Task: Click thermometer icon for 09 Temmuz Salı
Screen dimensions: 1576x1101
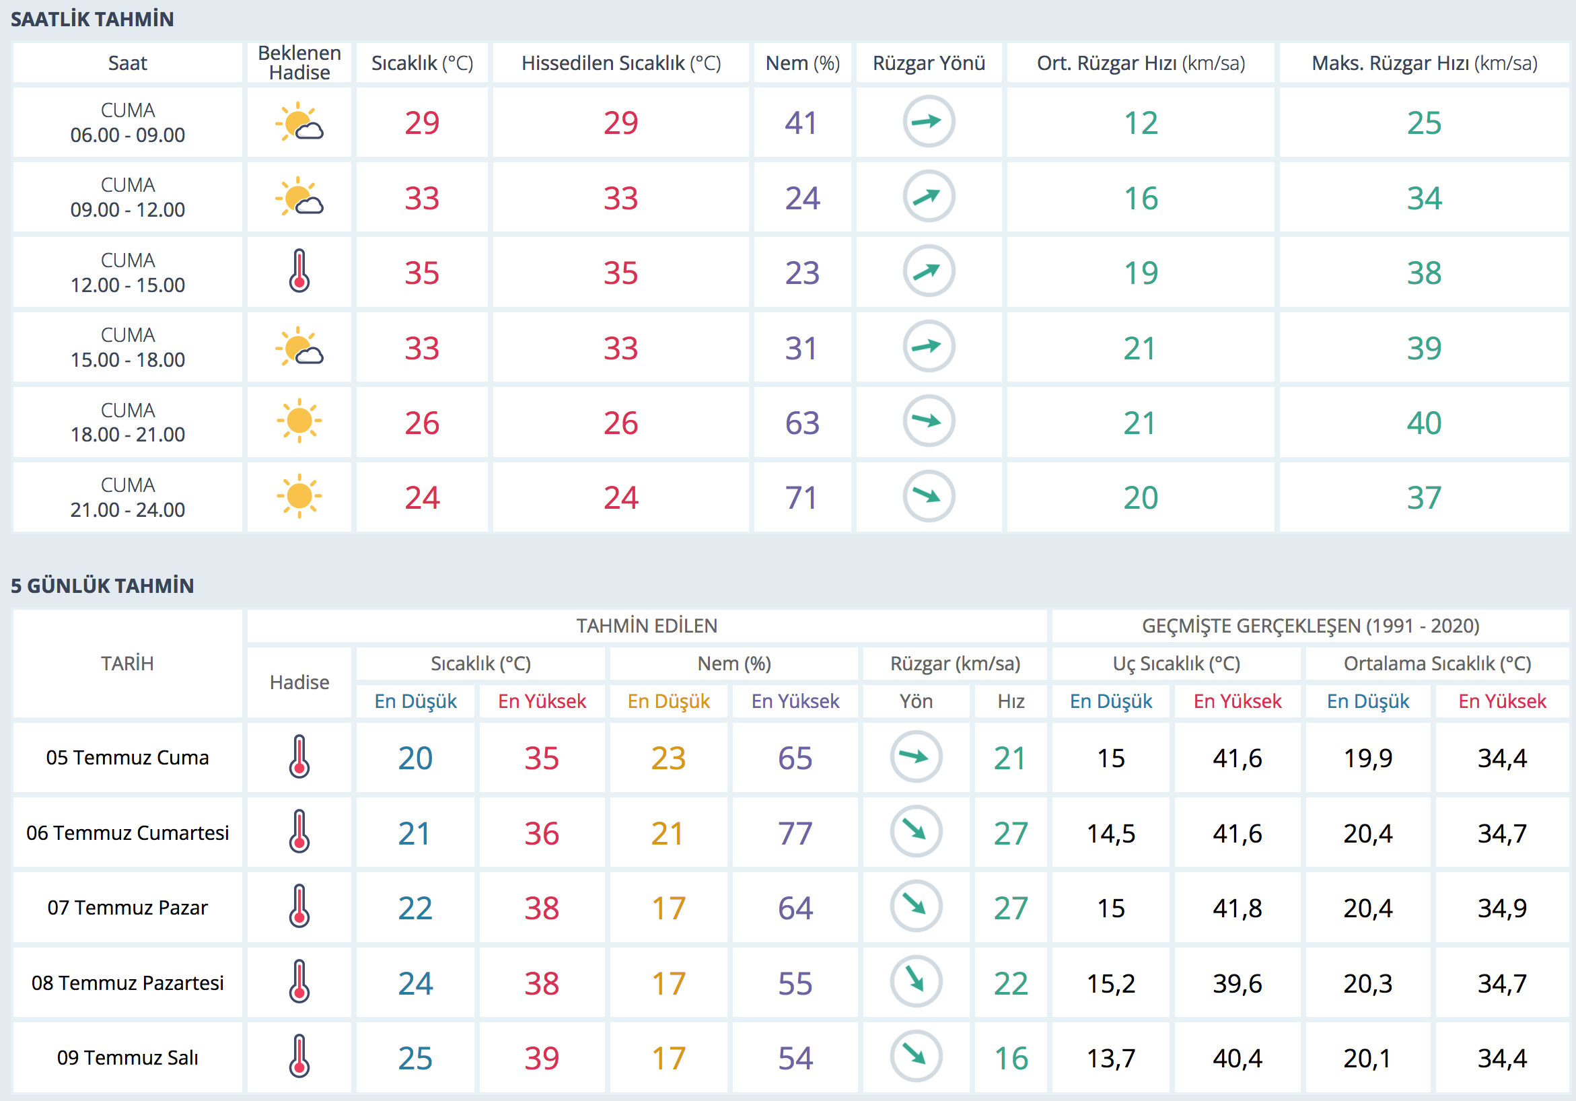Action: pos(299,1057)
